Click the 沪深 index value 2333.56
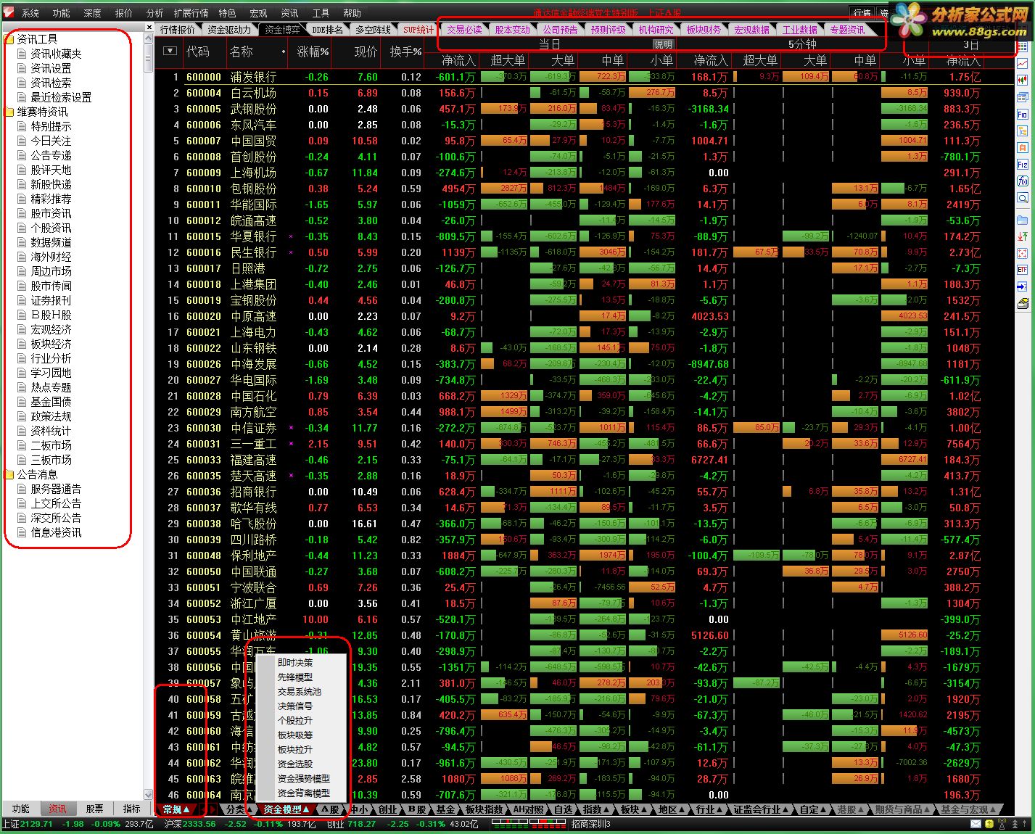This screenshot has height=834, width=1035. pos(199,824)
